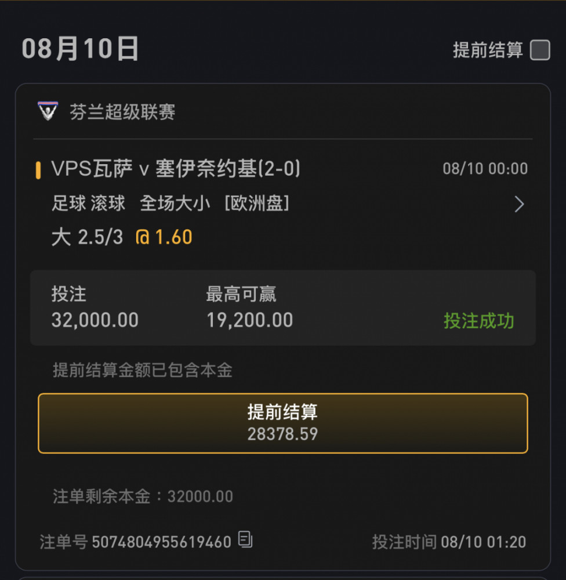
Task: Click the 芬兰超级联赛 league logo icon
Action: coord(48,111)
